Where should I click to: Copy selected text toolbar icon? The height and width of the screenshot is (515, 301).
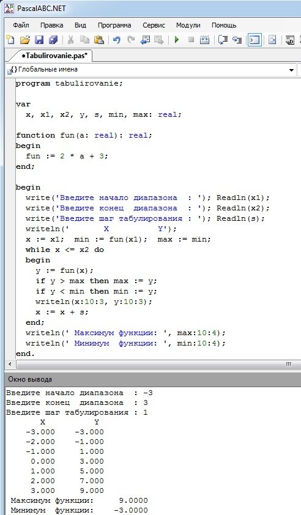pyautogui.click(x=85, y=40)
